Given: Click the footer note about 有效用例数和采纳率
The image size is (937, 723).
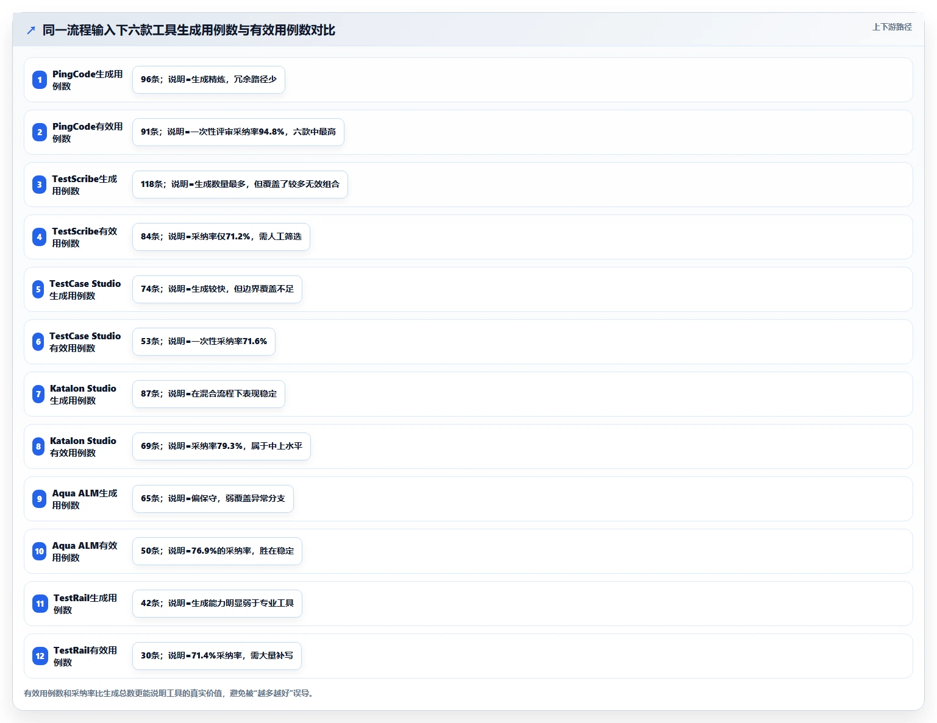Looking at the screenshot, I should (170, 693).
